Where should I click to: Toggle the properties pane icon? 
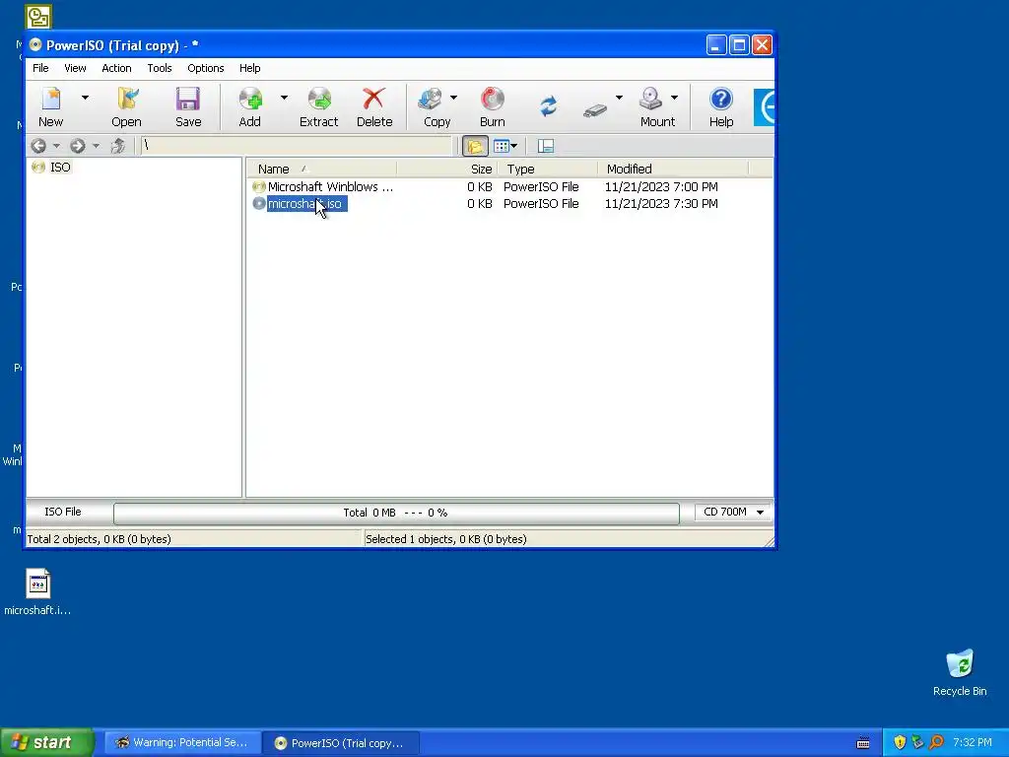tap(546, 146)
